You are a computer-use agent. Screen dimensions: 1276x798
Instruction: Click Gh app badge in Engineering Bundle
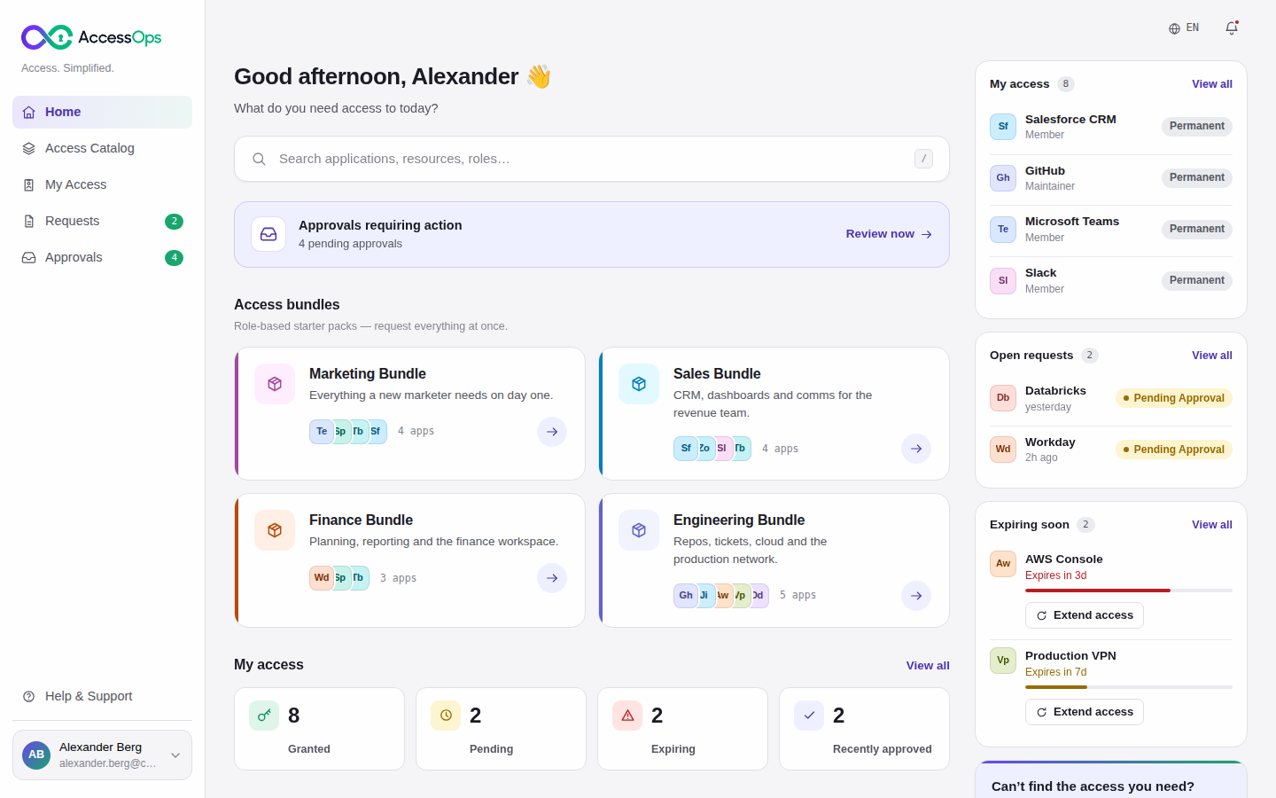[686, 596]
